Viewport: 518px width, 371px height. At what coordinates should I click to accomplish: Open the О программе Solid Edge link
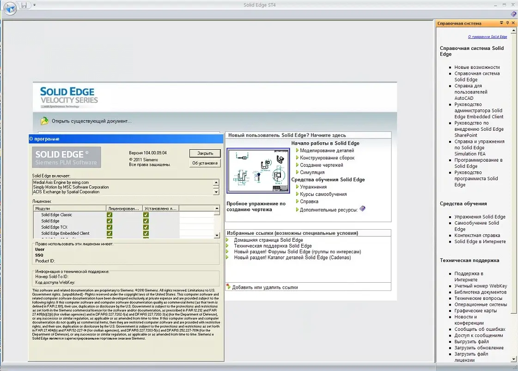point(487,36)
